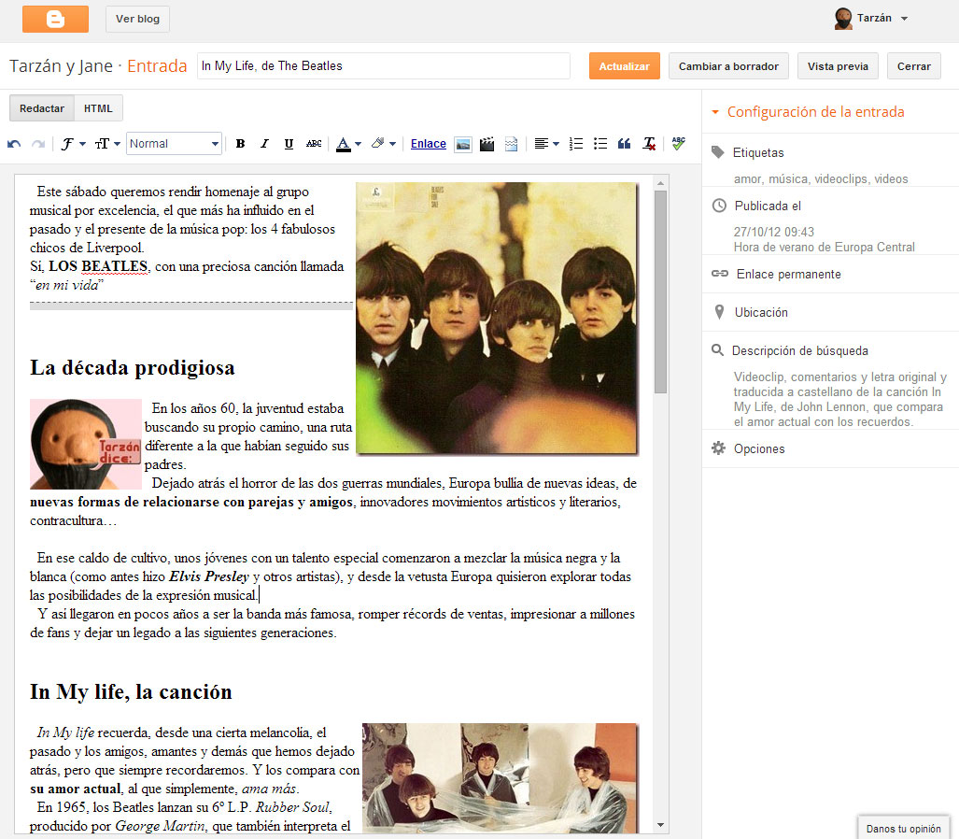Open the font family dropdown
Screen dimensions: 959x839
tap(73, 144)
